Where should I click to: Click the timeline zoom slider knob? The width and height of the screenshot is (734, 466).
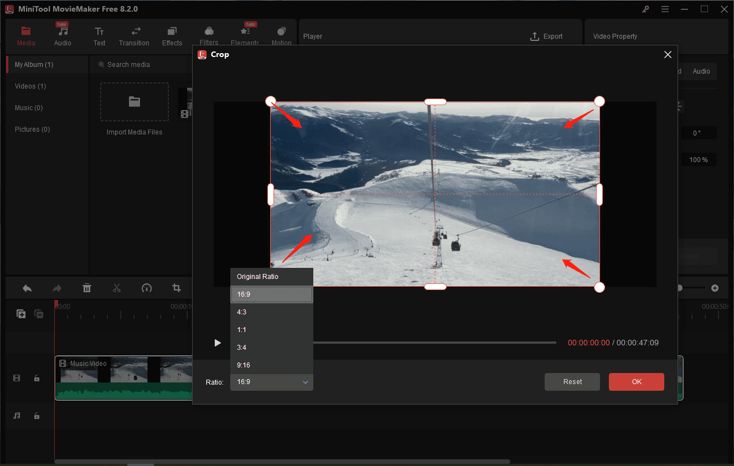click(679, 288)
